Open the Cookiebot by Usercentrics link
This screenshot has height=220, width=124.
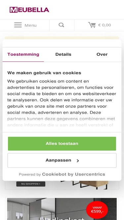[x=73, y=174]
